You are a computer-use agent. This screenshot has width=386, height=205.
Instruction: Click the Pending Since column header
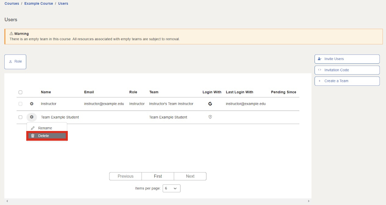283,92
